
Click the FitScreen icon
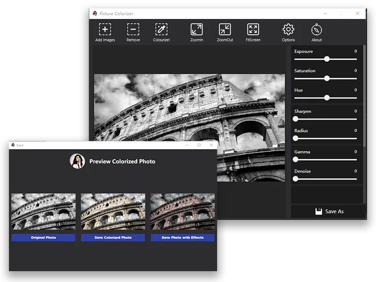point(254,29)
